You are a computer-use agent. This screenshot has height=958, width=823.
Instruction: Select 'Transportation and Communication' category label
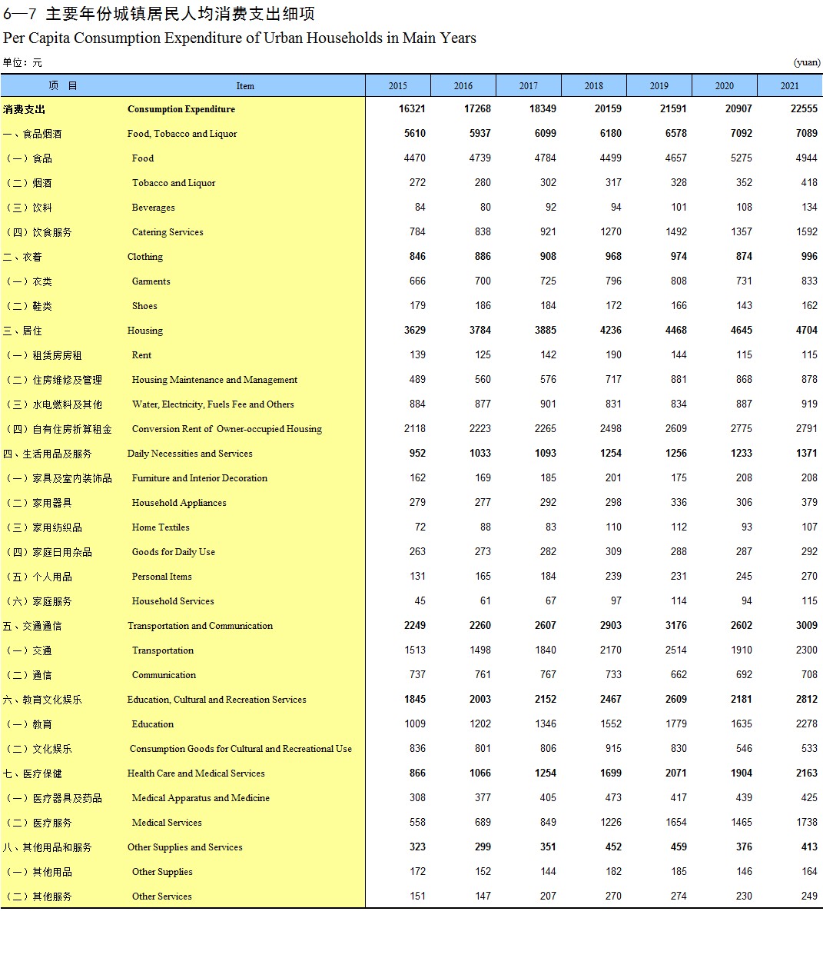coord(200,626)
